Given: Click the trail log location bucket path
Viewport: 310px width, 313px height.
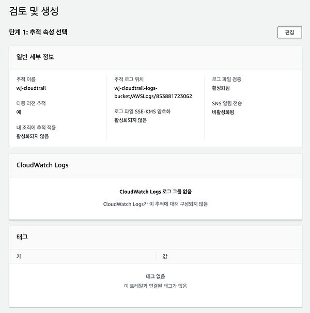Looking at the screenshot, I should (153, 92).
